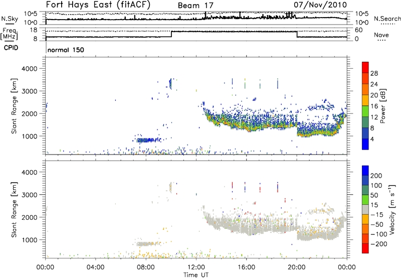Click the "3000" tick in Velocity panel
This screenshot has width=401, height=278.
(x=29, y=195)
